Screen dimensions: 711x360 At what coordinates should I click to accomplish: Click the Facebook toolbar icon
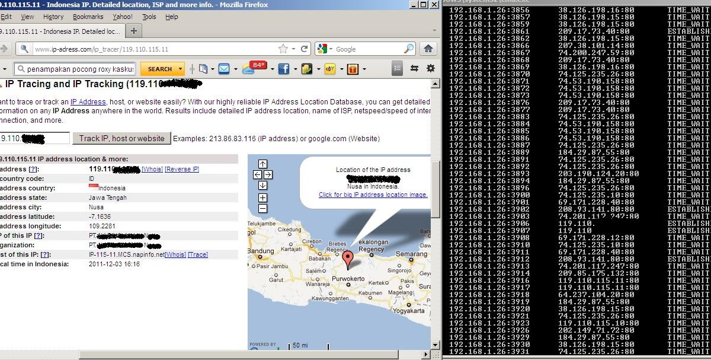point(284,69)
